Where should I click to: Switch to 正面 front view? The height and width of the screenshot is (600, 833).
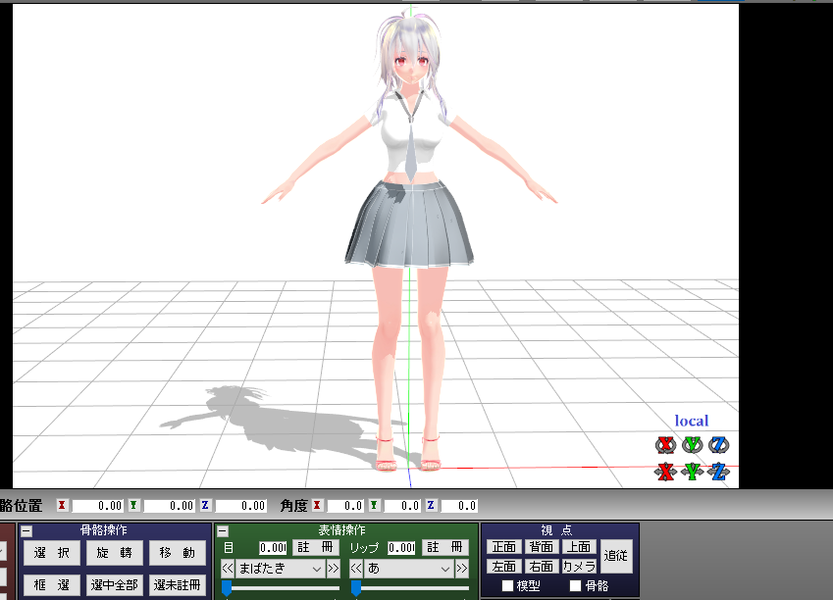coord(503,547)
